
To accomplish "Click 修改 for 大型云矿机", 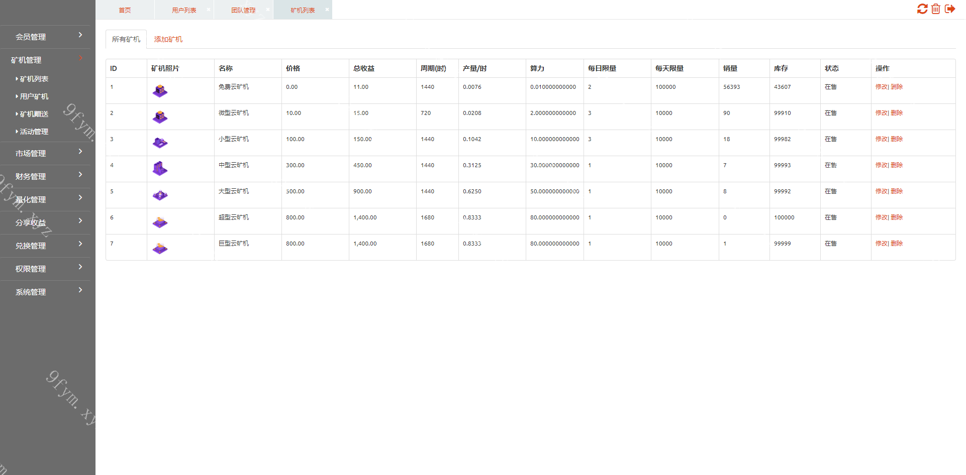I will click(x=882, y=191).
